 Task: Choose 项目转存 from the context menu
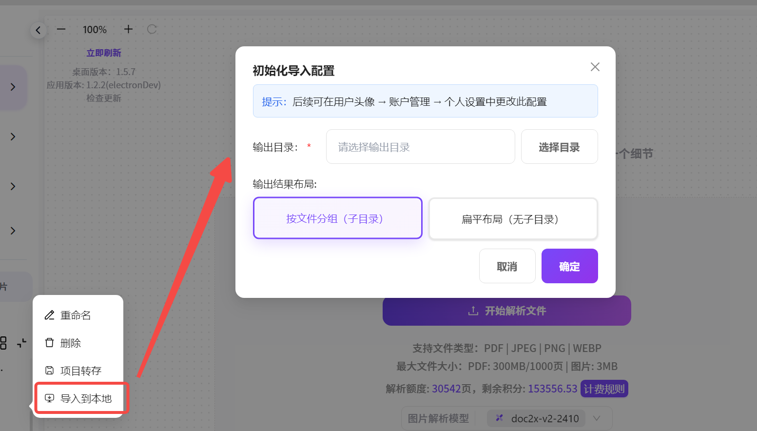(81, 371)
